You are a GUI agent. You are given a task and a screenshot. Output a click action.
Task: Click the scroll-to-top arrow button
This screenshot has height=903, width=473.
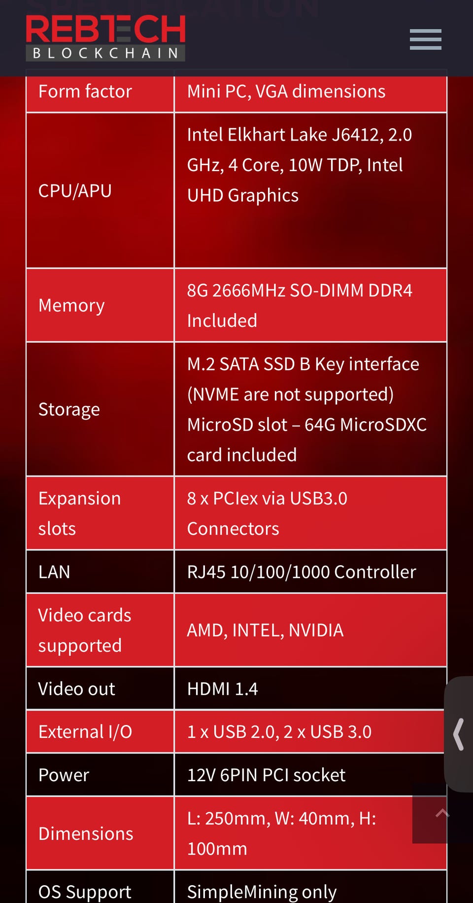click(x=442, y=813)
